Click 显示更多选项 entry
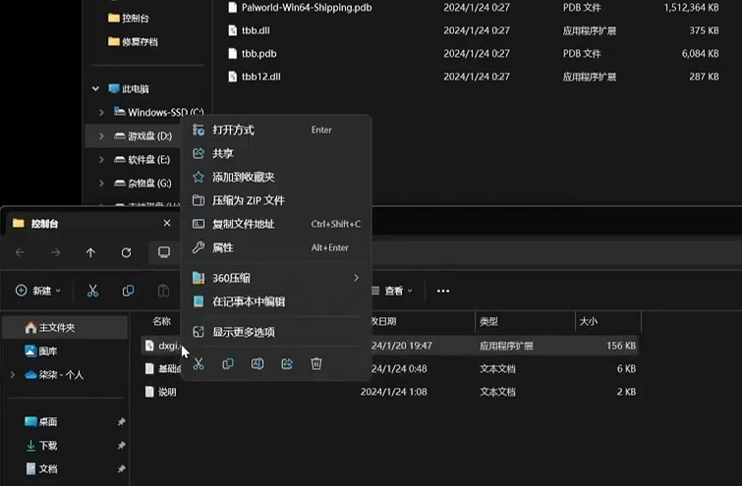This screenshot has height=486, width=742. point(276,332)
